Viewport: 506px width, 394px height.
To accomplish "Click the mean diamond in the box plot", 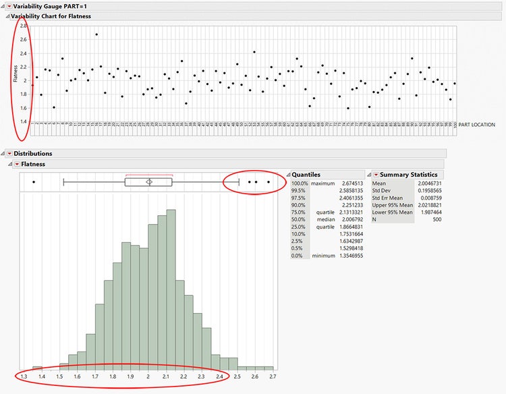I will 149,181.
